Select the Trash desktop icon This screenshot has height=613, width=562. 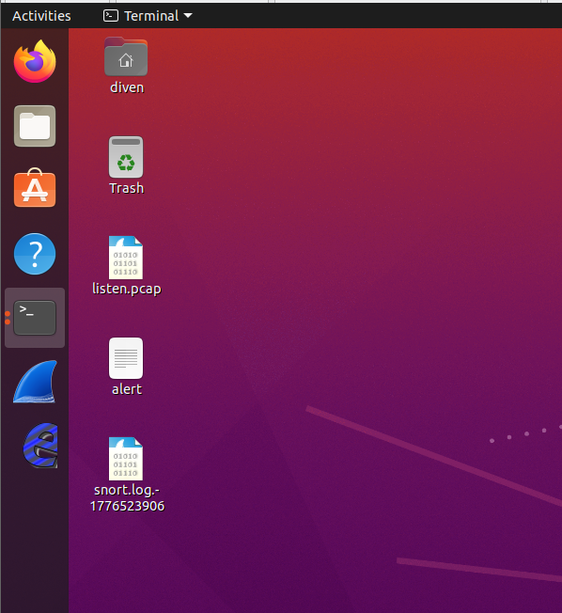pyautogui.click(x=126, y=157)
